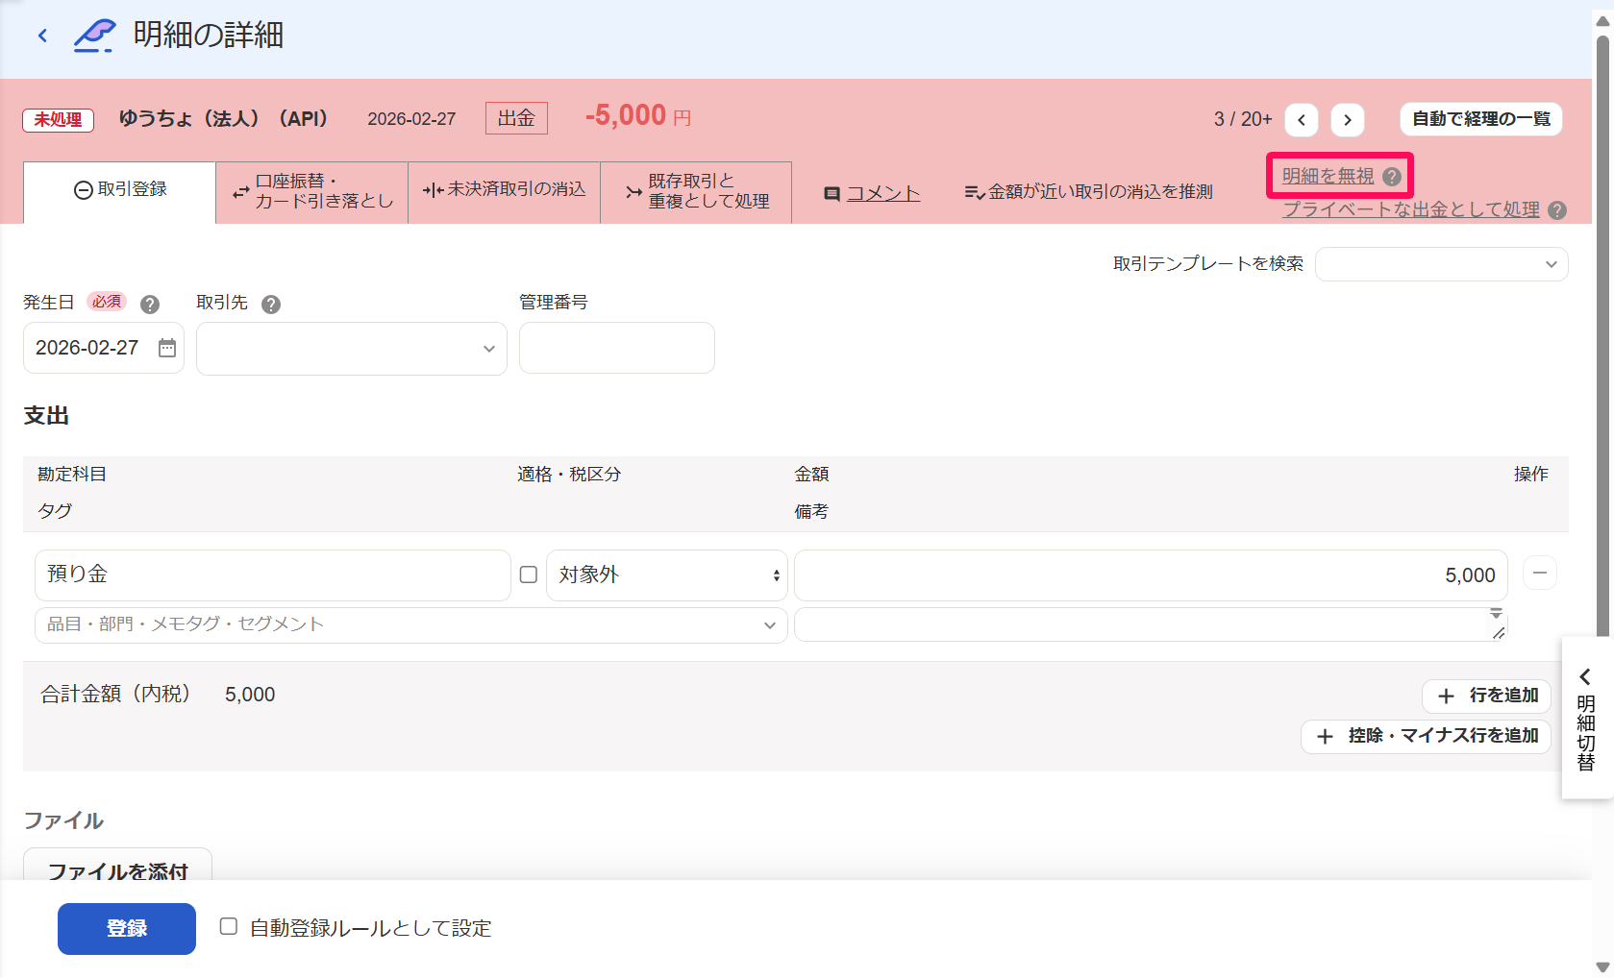Click プライベートな出金として処理 link

[1411, 209]
